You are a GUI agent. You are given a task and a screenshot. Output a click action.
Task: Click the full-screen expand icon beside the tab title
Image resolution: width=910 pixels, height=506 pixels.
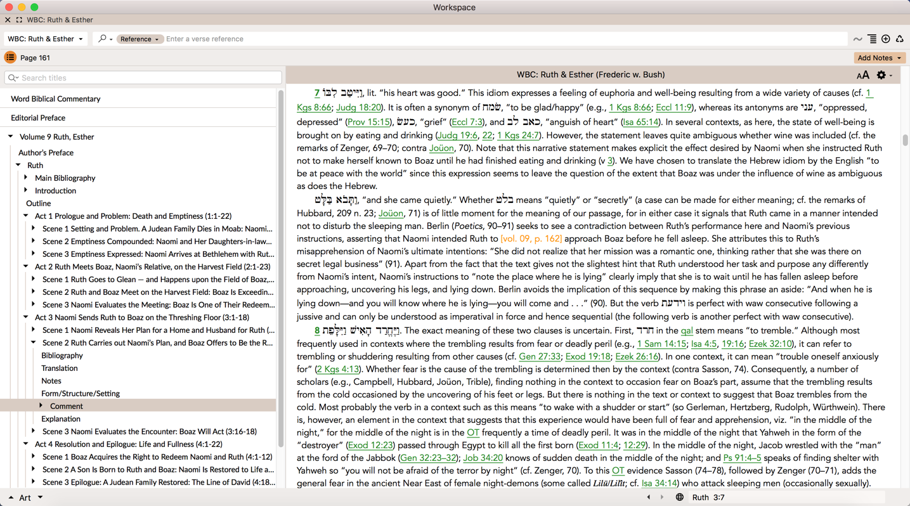(x=19, y=20)
